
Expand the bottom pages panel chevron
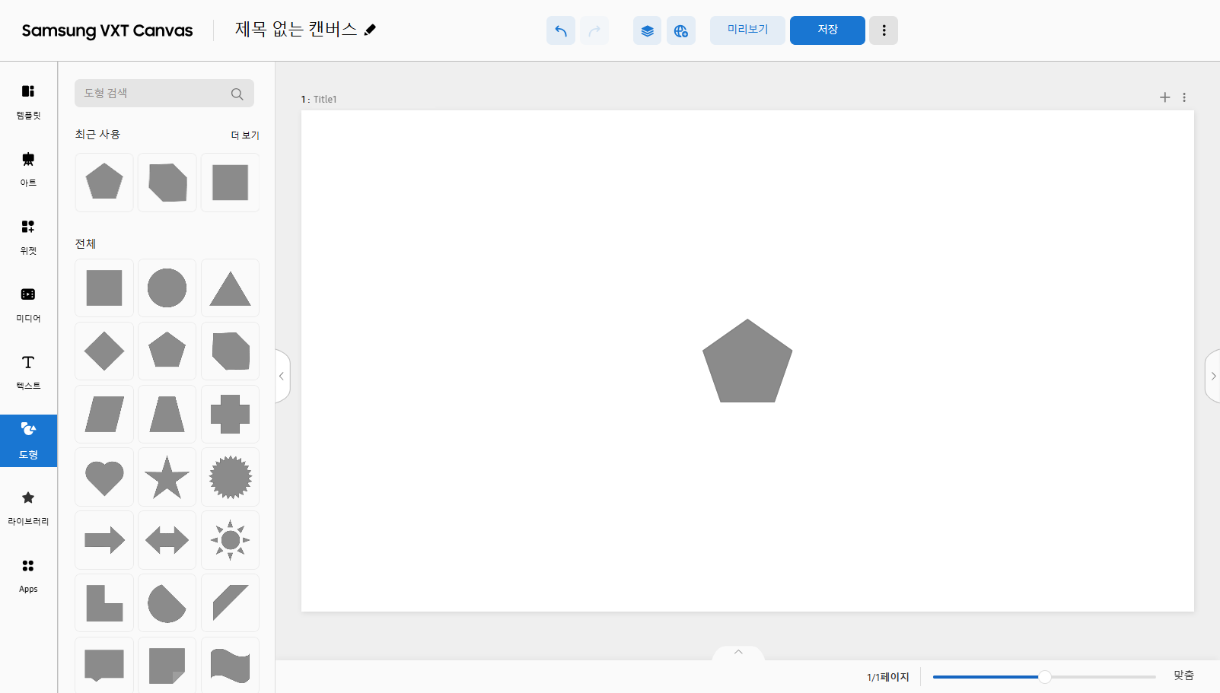738,652
